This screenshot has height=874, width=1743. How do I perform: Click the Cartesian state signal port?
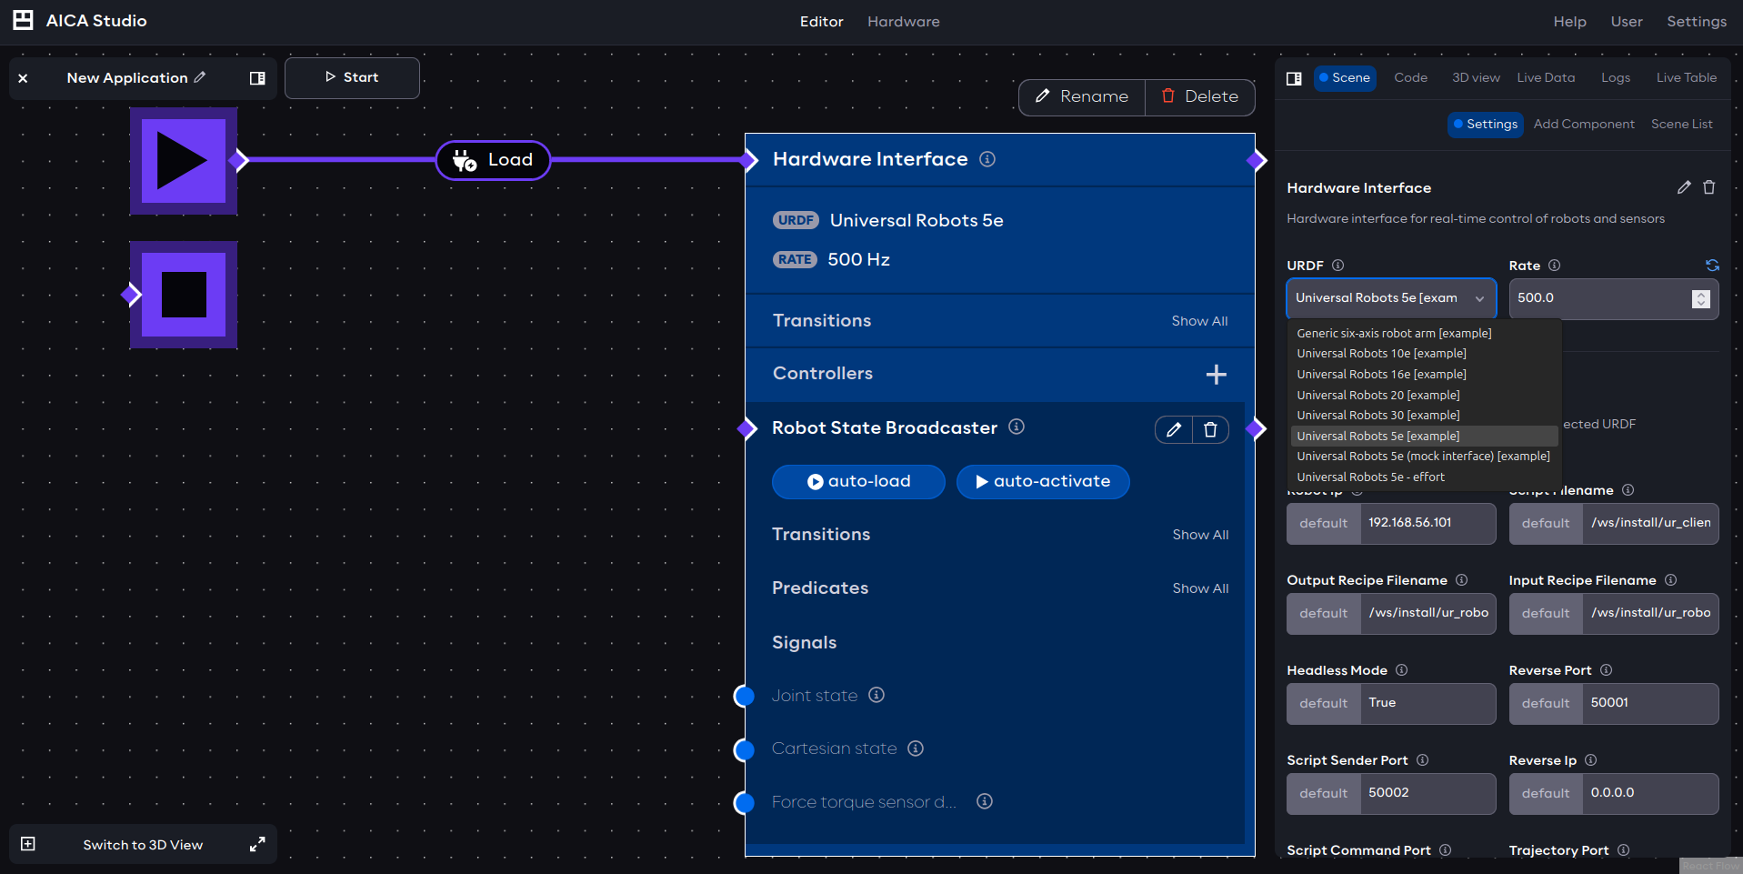pos(745,749)
